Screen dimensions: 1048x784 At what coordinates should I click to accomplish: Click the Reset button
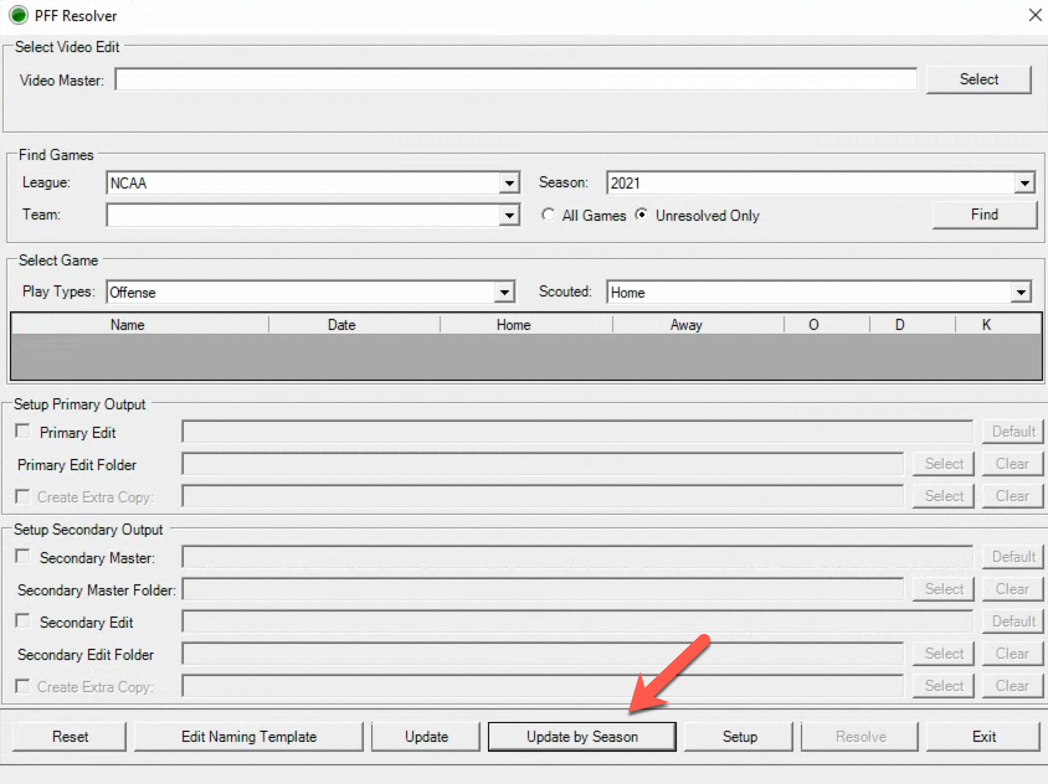pyautogui.click(x=70, y=737)
